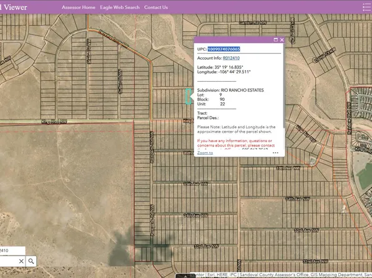Click the Zoom to link

tap(205, 153)
